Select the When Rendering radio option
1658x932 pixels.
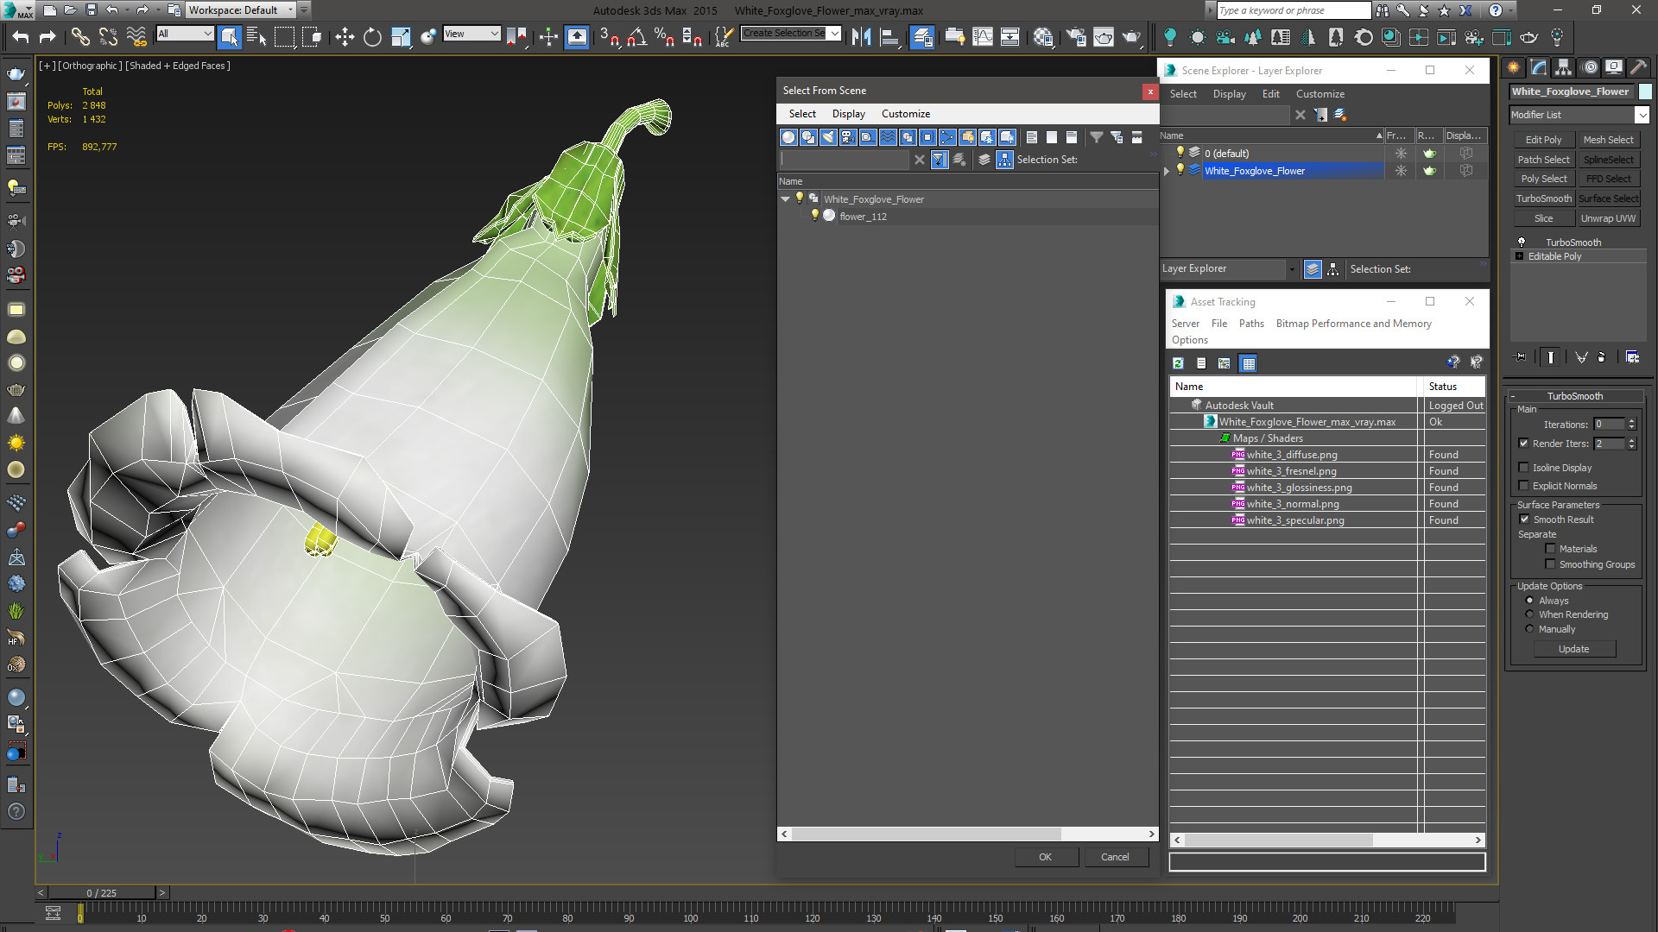point(1530,614)
